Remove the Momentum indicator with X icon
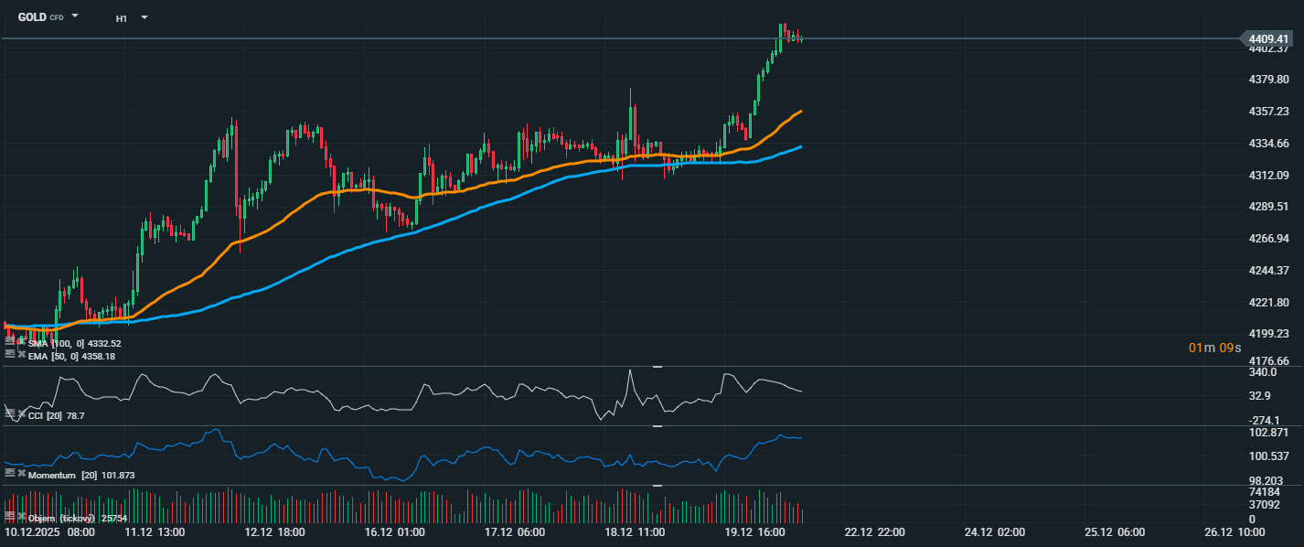Image resolution: width=1304 pixels, height=547 pixels. click(21, 474)
